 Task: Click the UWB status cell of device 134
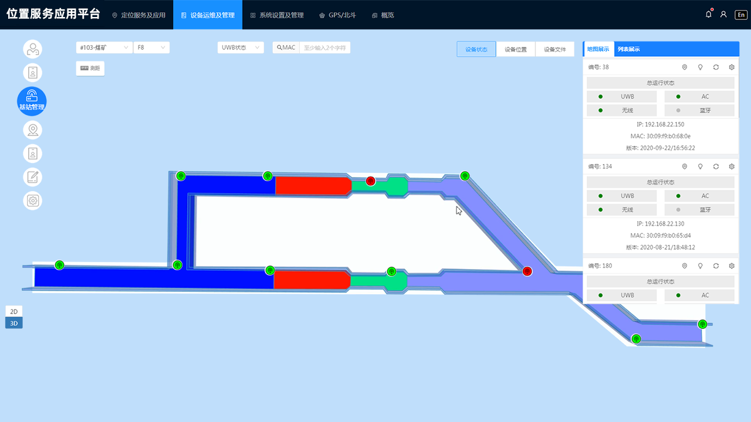tap(622, 196)
